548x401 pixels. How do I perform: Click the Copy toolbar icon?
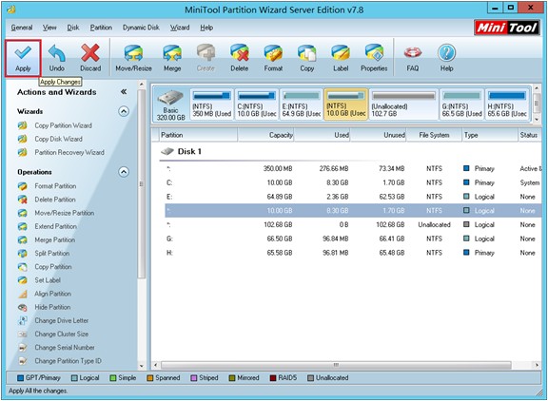(307, 53)
